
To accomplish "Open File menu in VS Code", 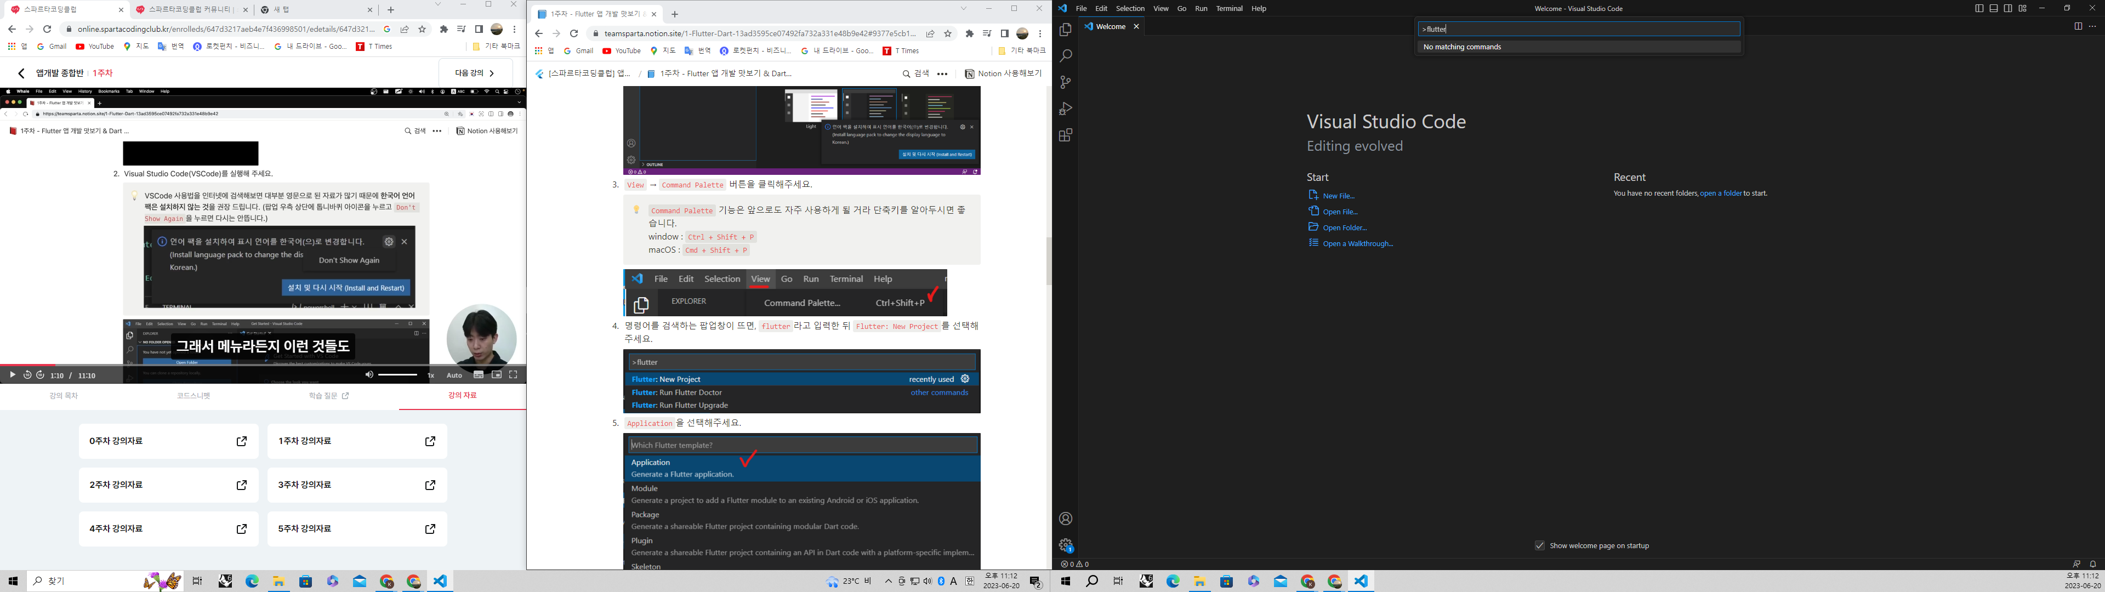I will [1081, 8].
